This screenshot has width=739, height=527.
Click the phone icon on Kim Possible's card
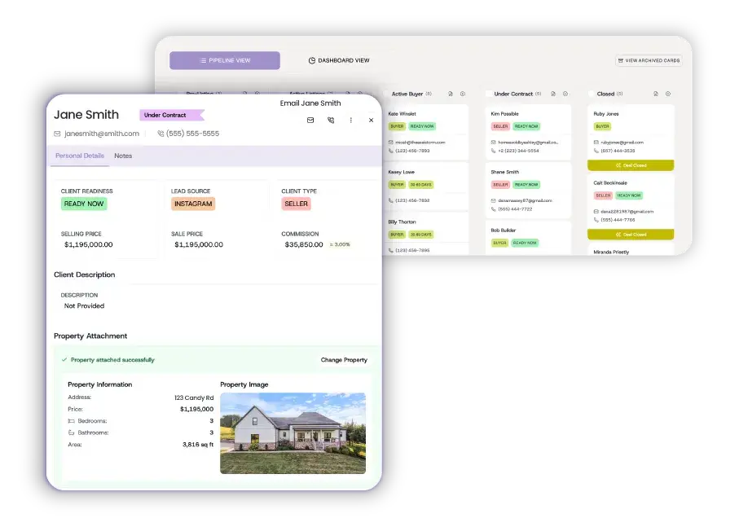494,151
